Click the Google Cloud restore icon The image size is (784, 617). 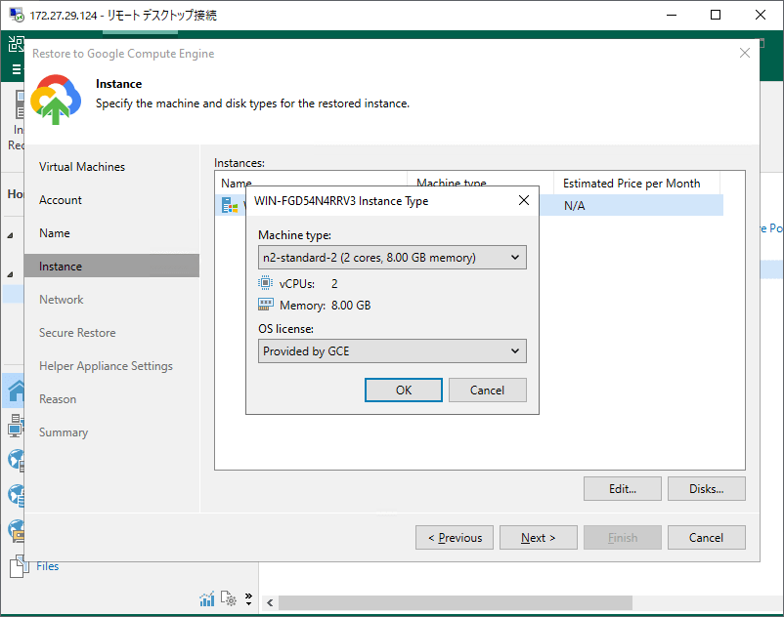pyautogui.click(x=56, y=99)
